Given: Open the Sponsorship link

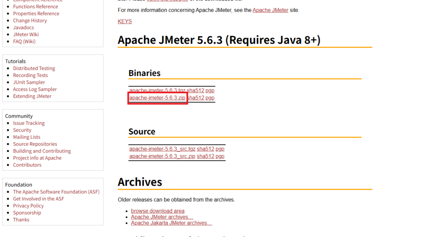Looking at the screenshot, I should coord(27,213).
